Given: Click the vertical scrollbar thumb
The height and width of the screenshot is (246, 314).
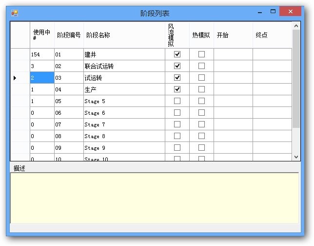Looking at the screenshot, I should (296, 79).
